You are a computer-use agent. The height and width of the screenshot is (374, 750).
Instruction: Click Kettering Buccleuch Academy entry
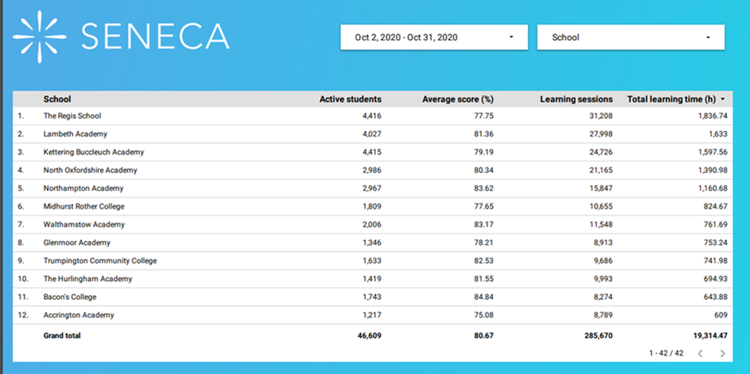pyautogui.click(x=93, y=152)
